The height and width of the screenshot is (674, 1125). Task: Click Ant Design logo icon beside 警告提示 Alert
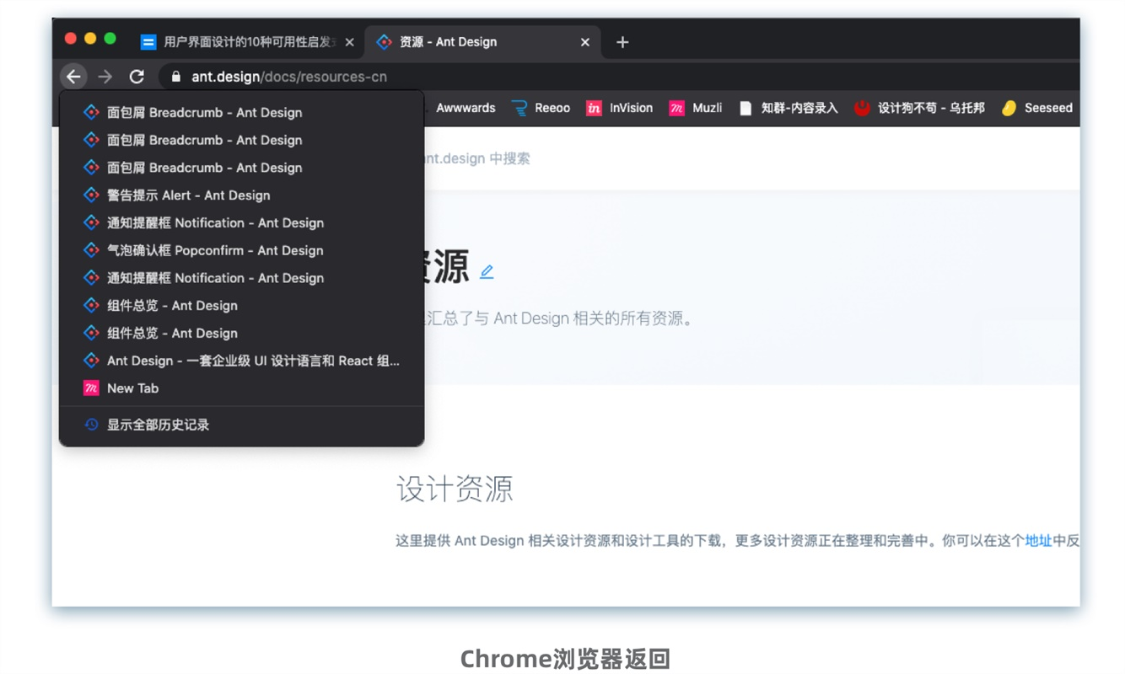click(x=91, y=195)
